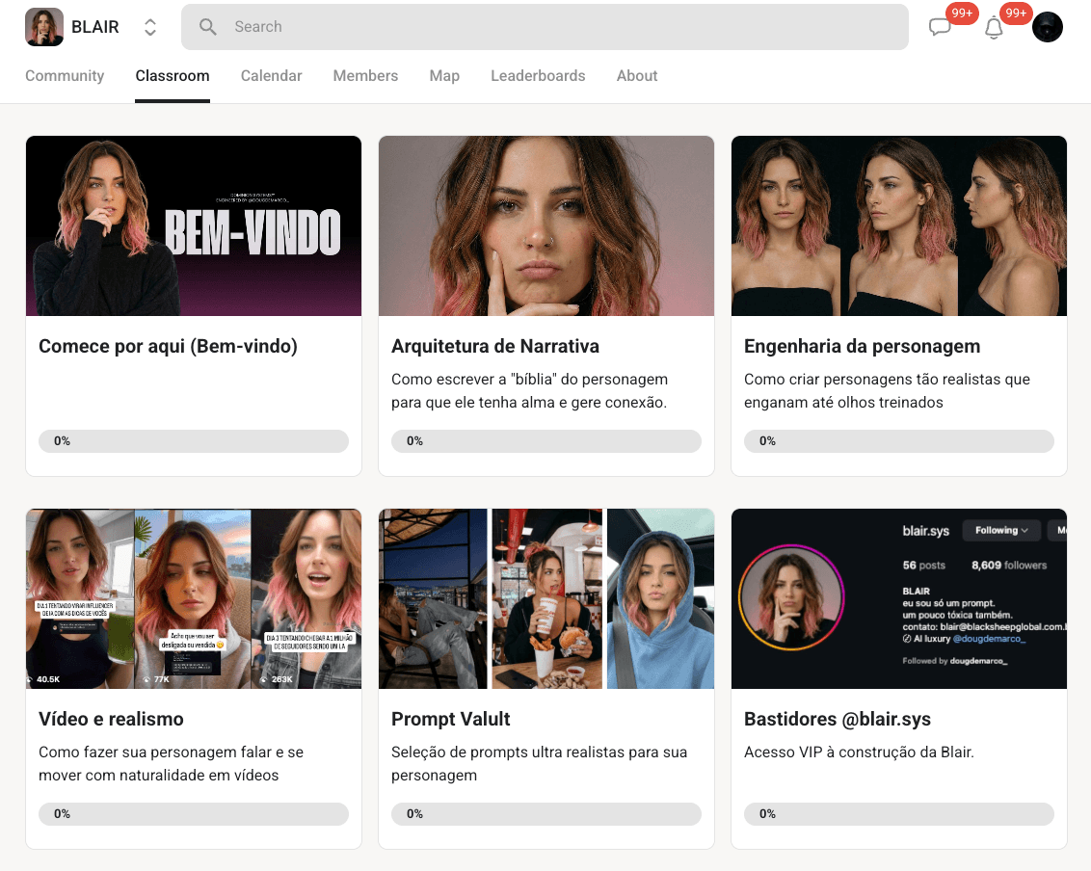Image resolution: width=1091 pixels, height=871 pixels.
Task: Open the Bem-vindo course thumbnail
Action: pyautogui.click(x=194, y=225)
